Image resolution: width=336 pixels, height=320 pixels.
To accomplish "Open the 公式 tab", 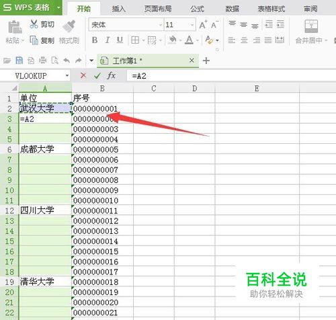I will 197,9.
